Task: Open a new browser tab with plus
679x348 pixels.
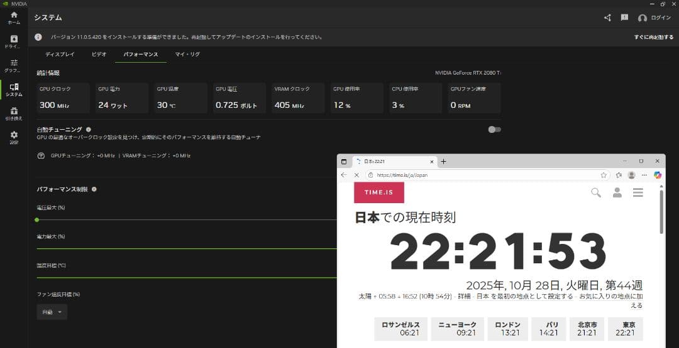Action: [443, 162]
